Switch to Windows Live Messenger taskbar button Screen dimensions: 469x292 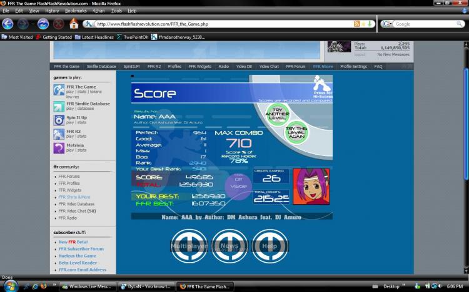(88, 286)
